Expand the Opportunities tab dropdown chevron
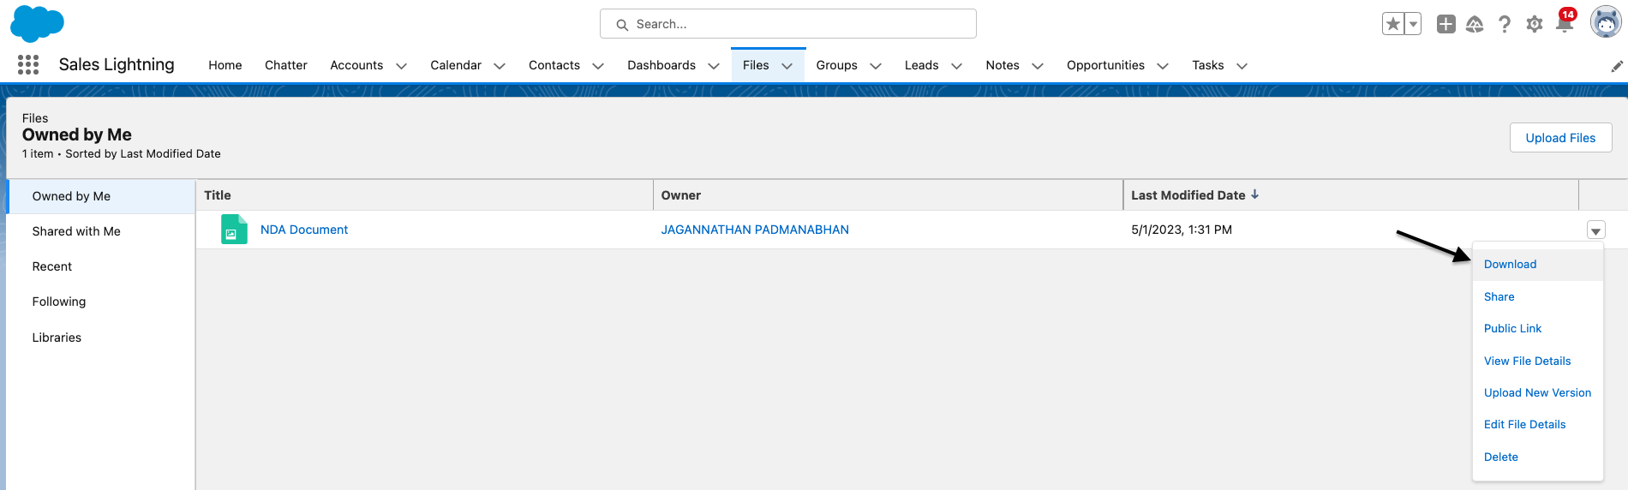 click(1163, 66)
